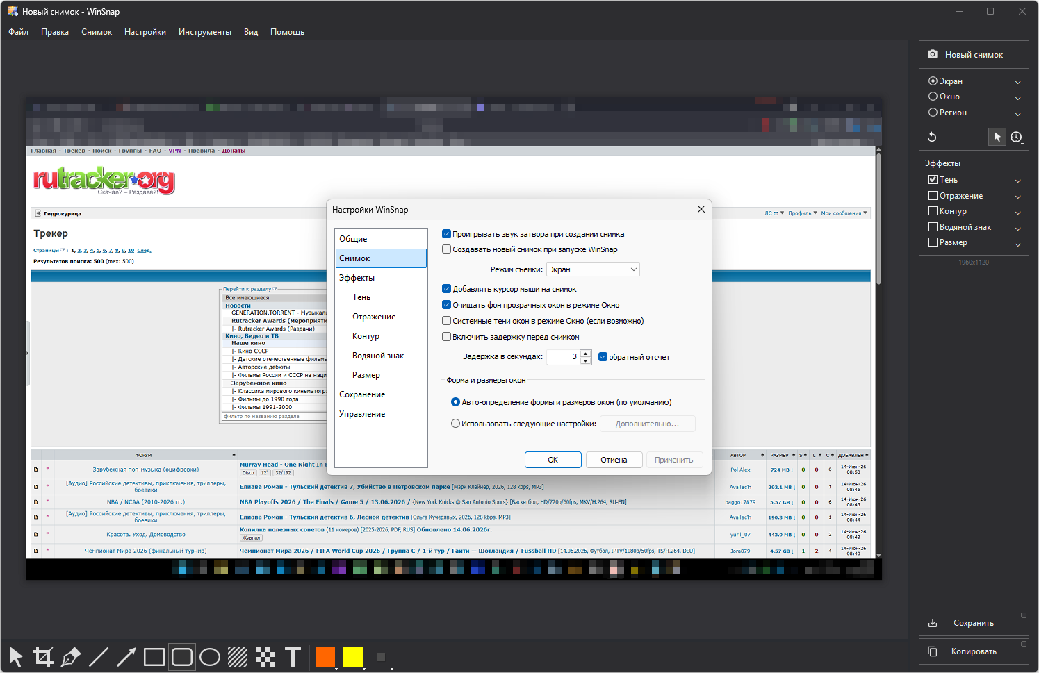Enable the Контур effect checkbox in panel
The width and height of the screenshot is (1039, 673).
[933, 211]
